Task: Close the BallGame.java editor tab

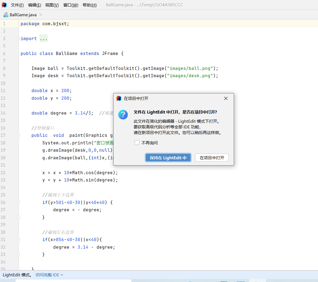Action: point(41,15)
